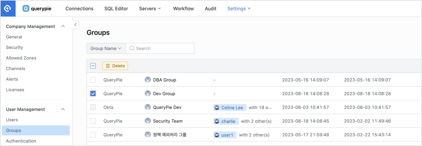Click the 2023-05-17 21:59:48 timestamp
Screen dimensions: 422x146
point(306,135)
